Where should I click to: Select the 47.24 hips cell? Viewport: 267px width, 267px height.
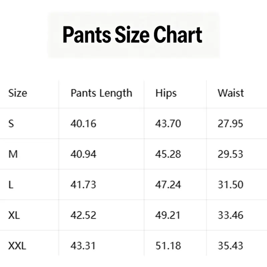point(168,185)
